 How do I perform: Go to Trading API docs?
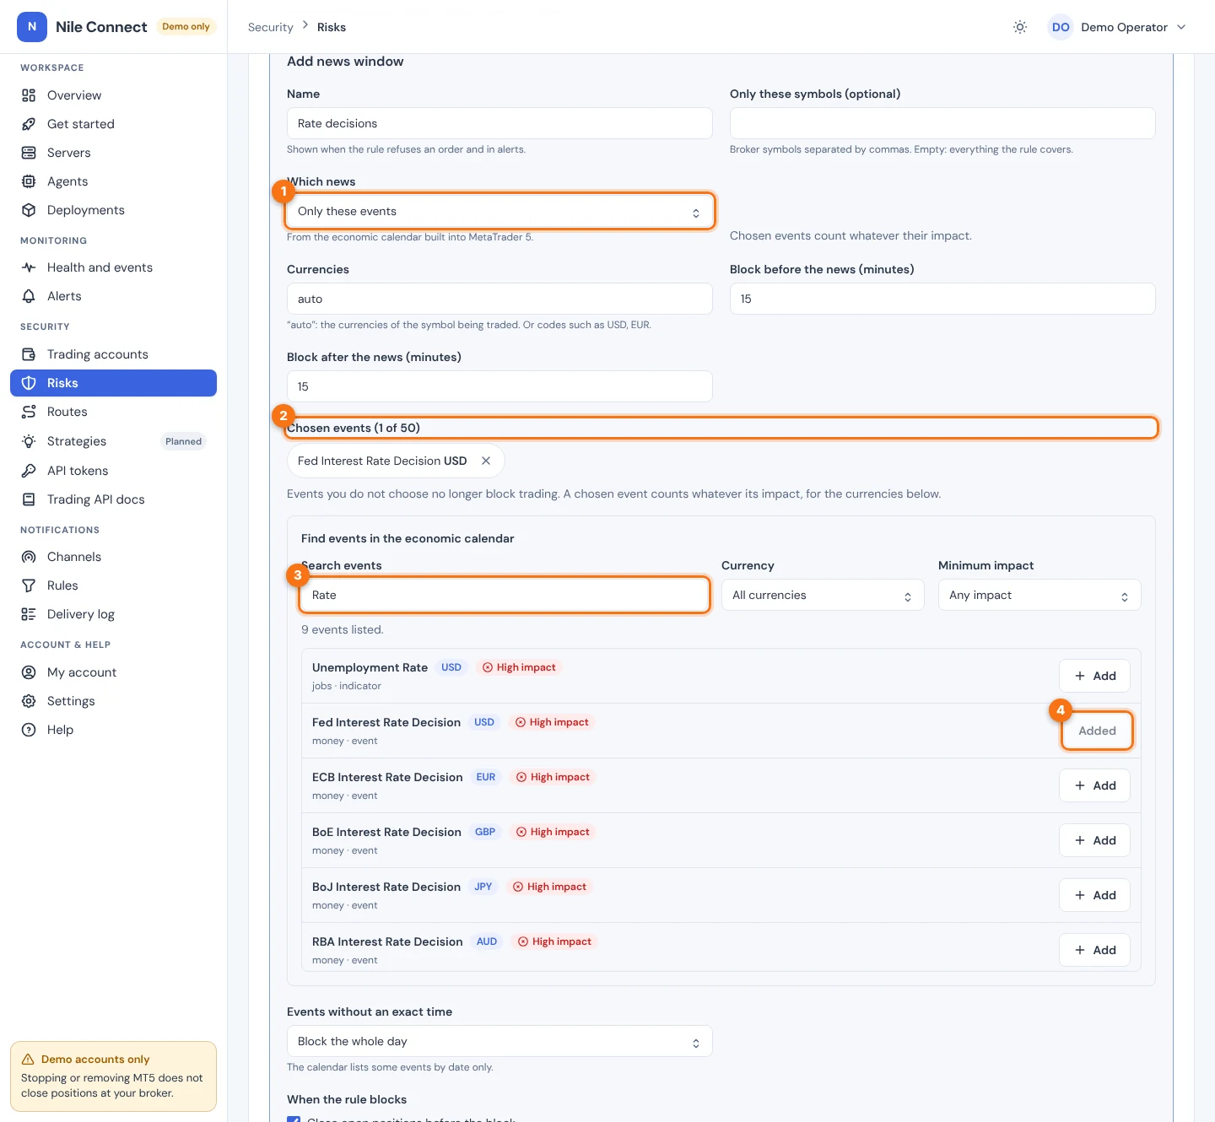point(113,499)
